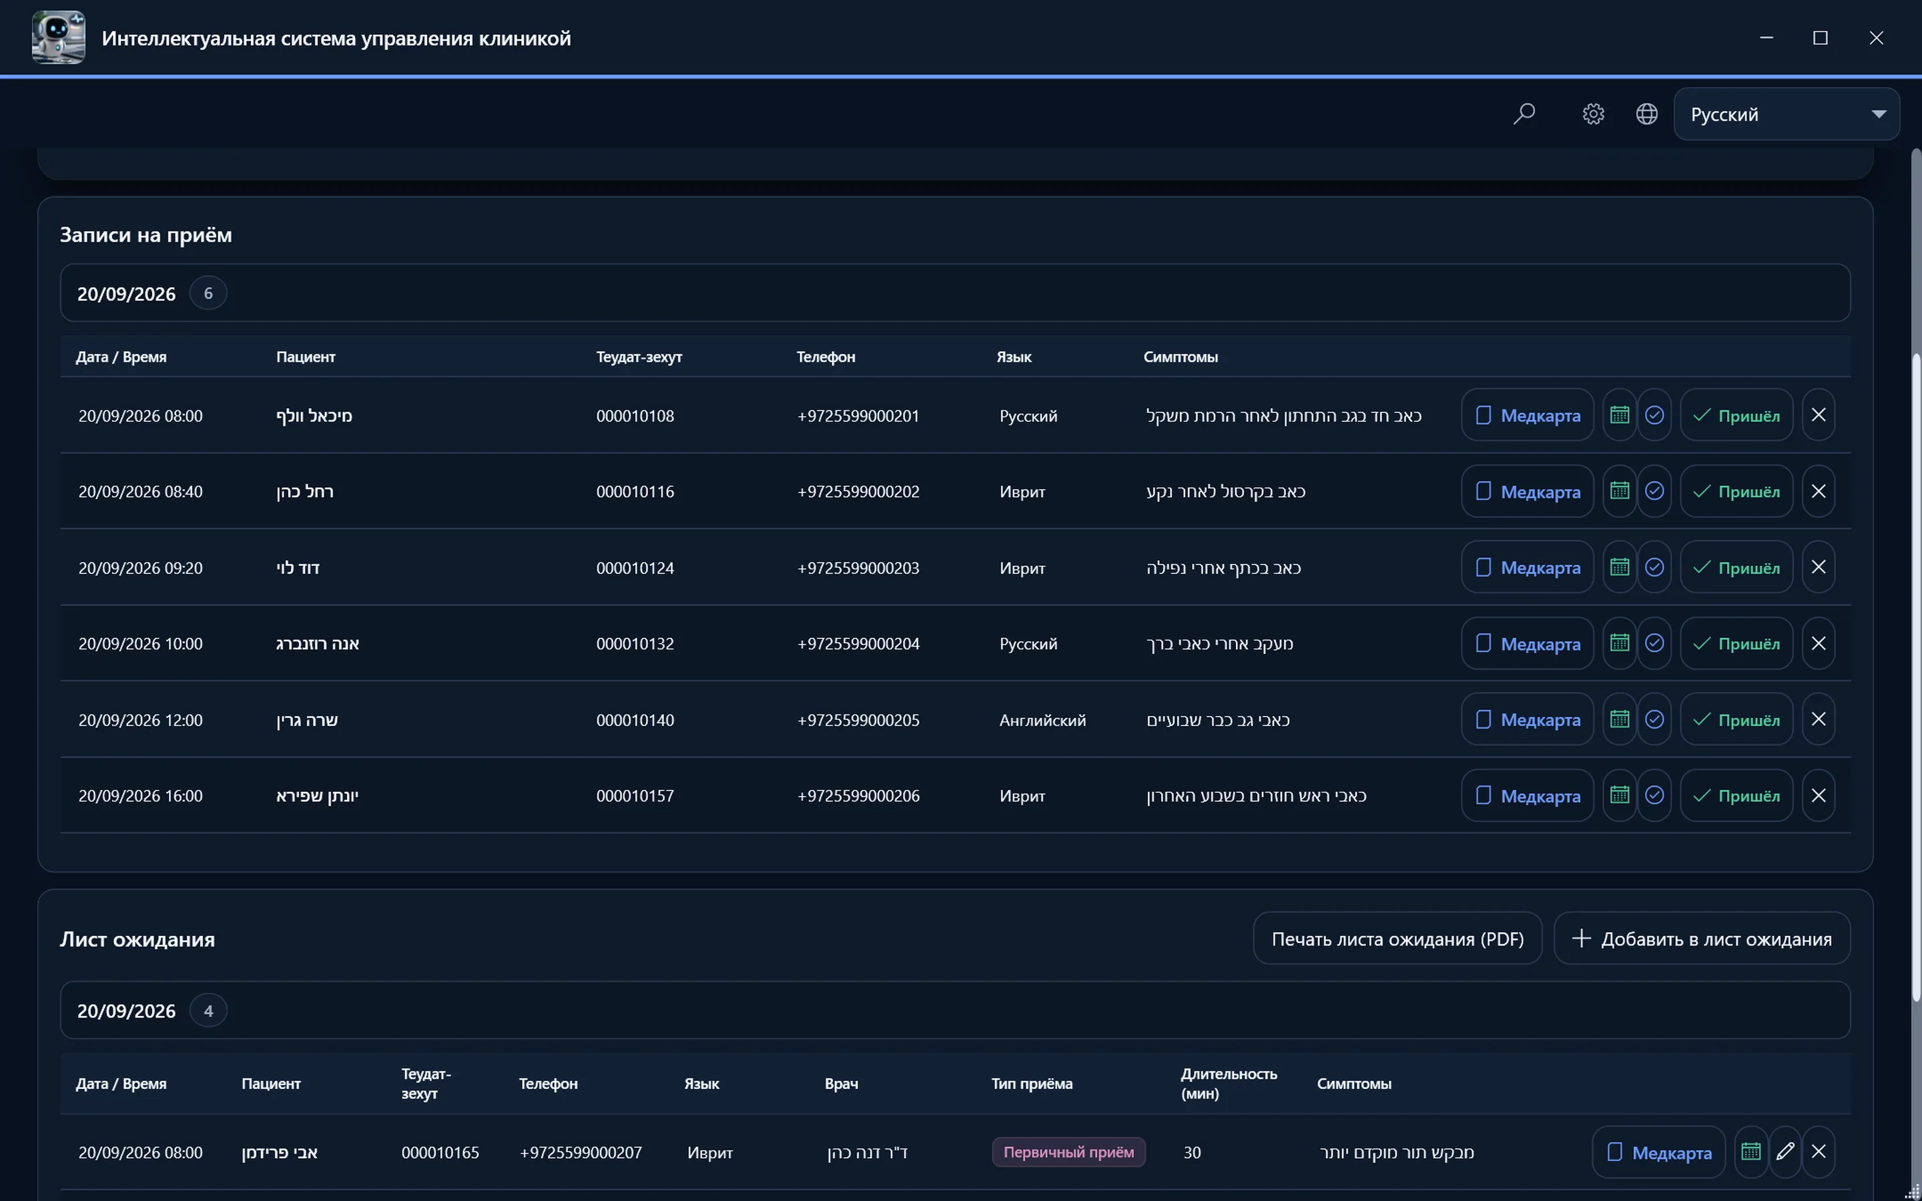Open calendar icon for waitlist entry 000010165
Viewport: 1922px width, 1201px height.
pos(1750,1152)
